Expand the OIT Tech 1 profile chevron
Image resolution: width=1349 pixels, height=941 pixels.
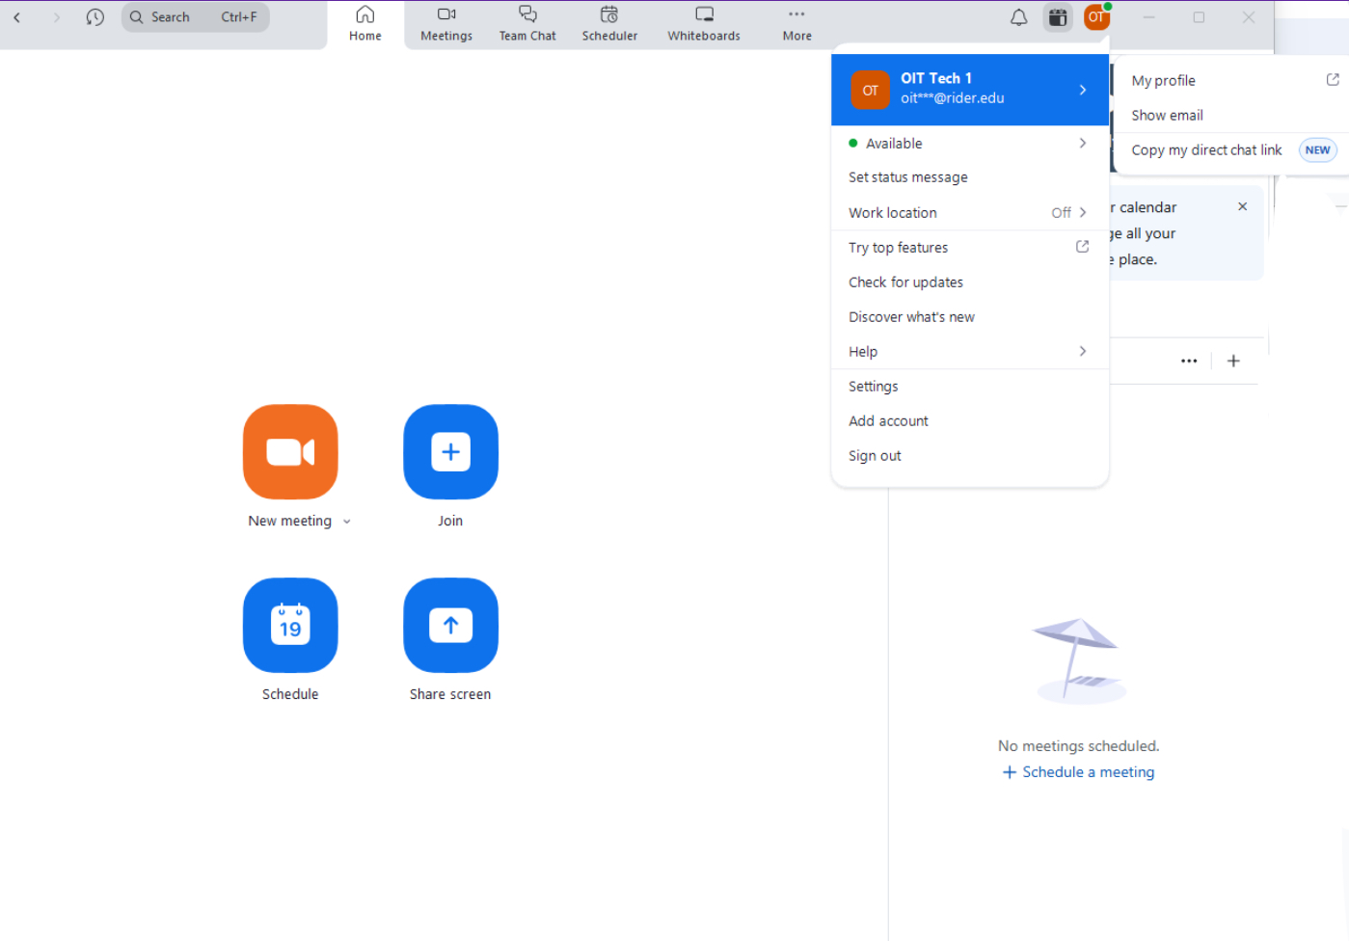(x=1083, y=90)
